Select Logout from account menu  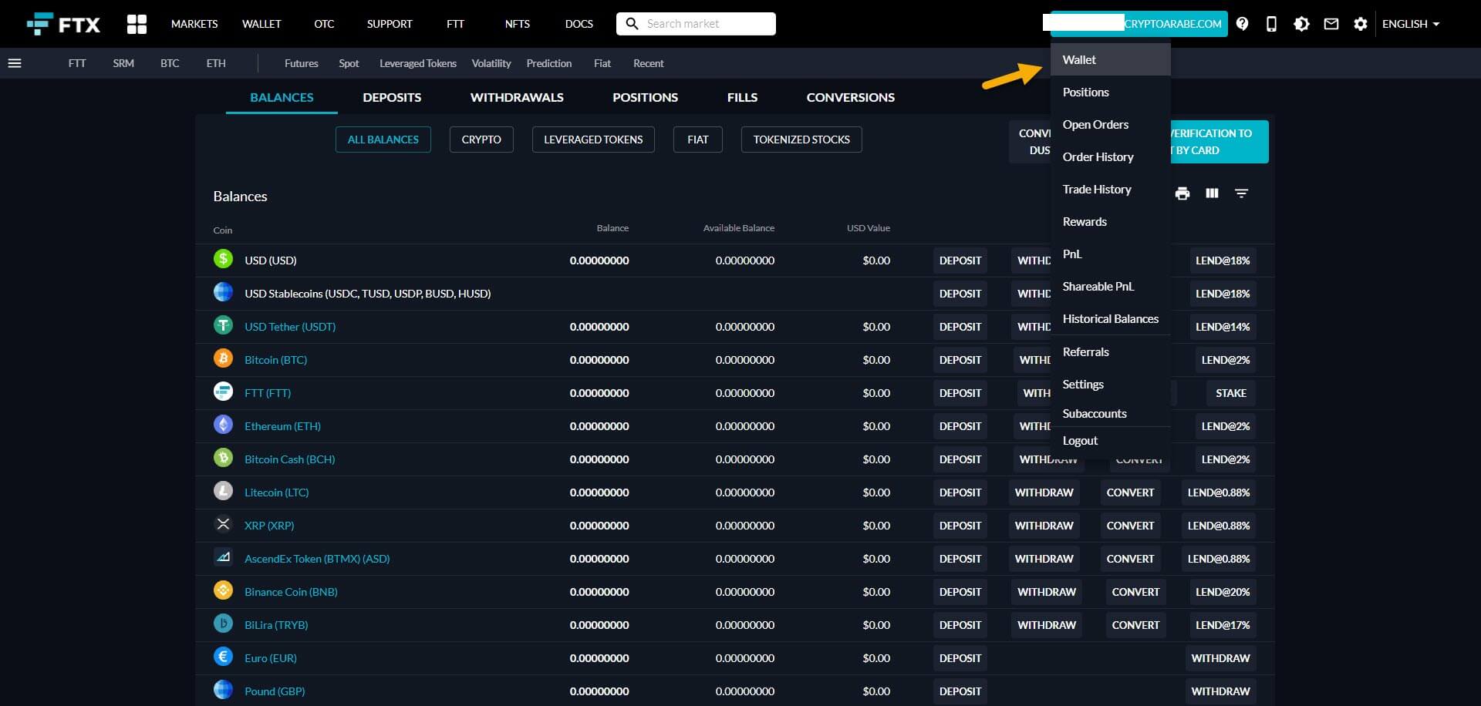tap(1110, 441)
